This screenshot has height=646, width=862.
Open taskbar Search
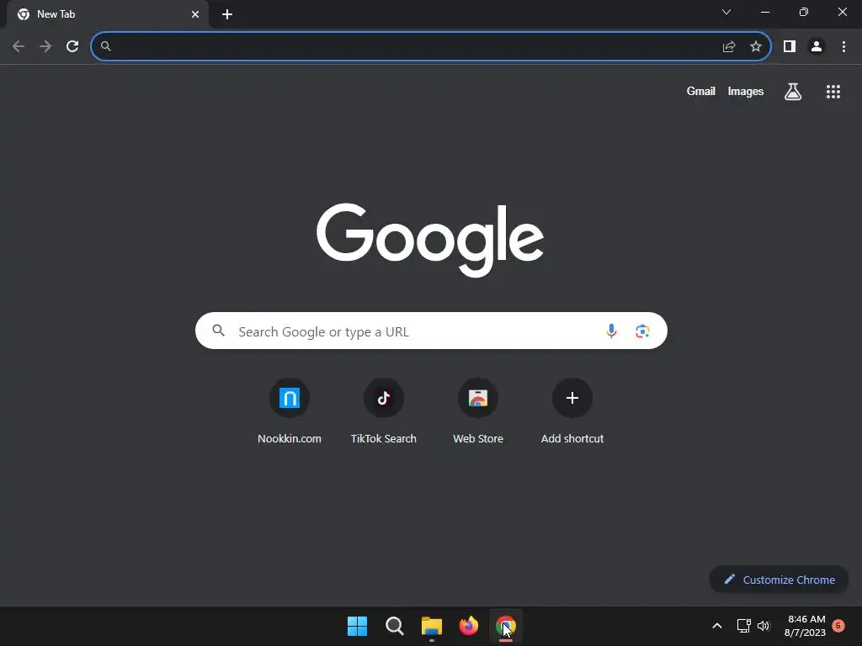(394, 626)
